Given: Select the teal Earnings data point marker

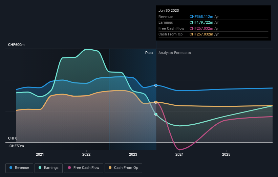Looking at the screenshot, I should (156, 114).
